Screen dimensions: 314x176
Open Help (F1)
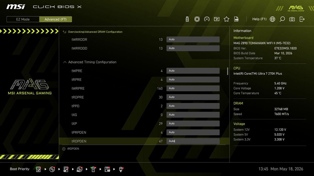click(x=259, y=19)
